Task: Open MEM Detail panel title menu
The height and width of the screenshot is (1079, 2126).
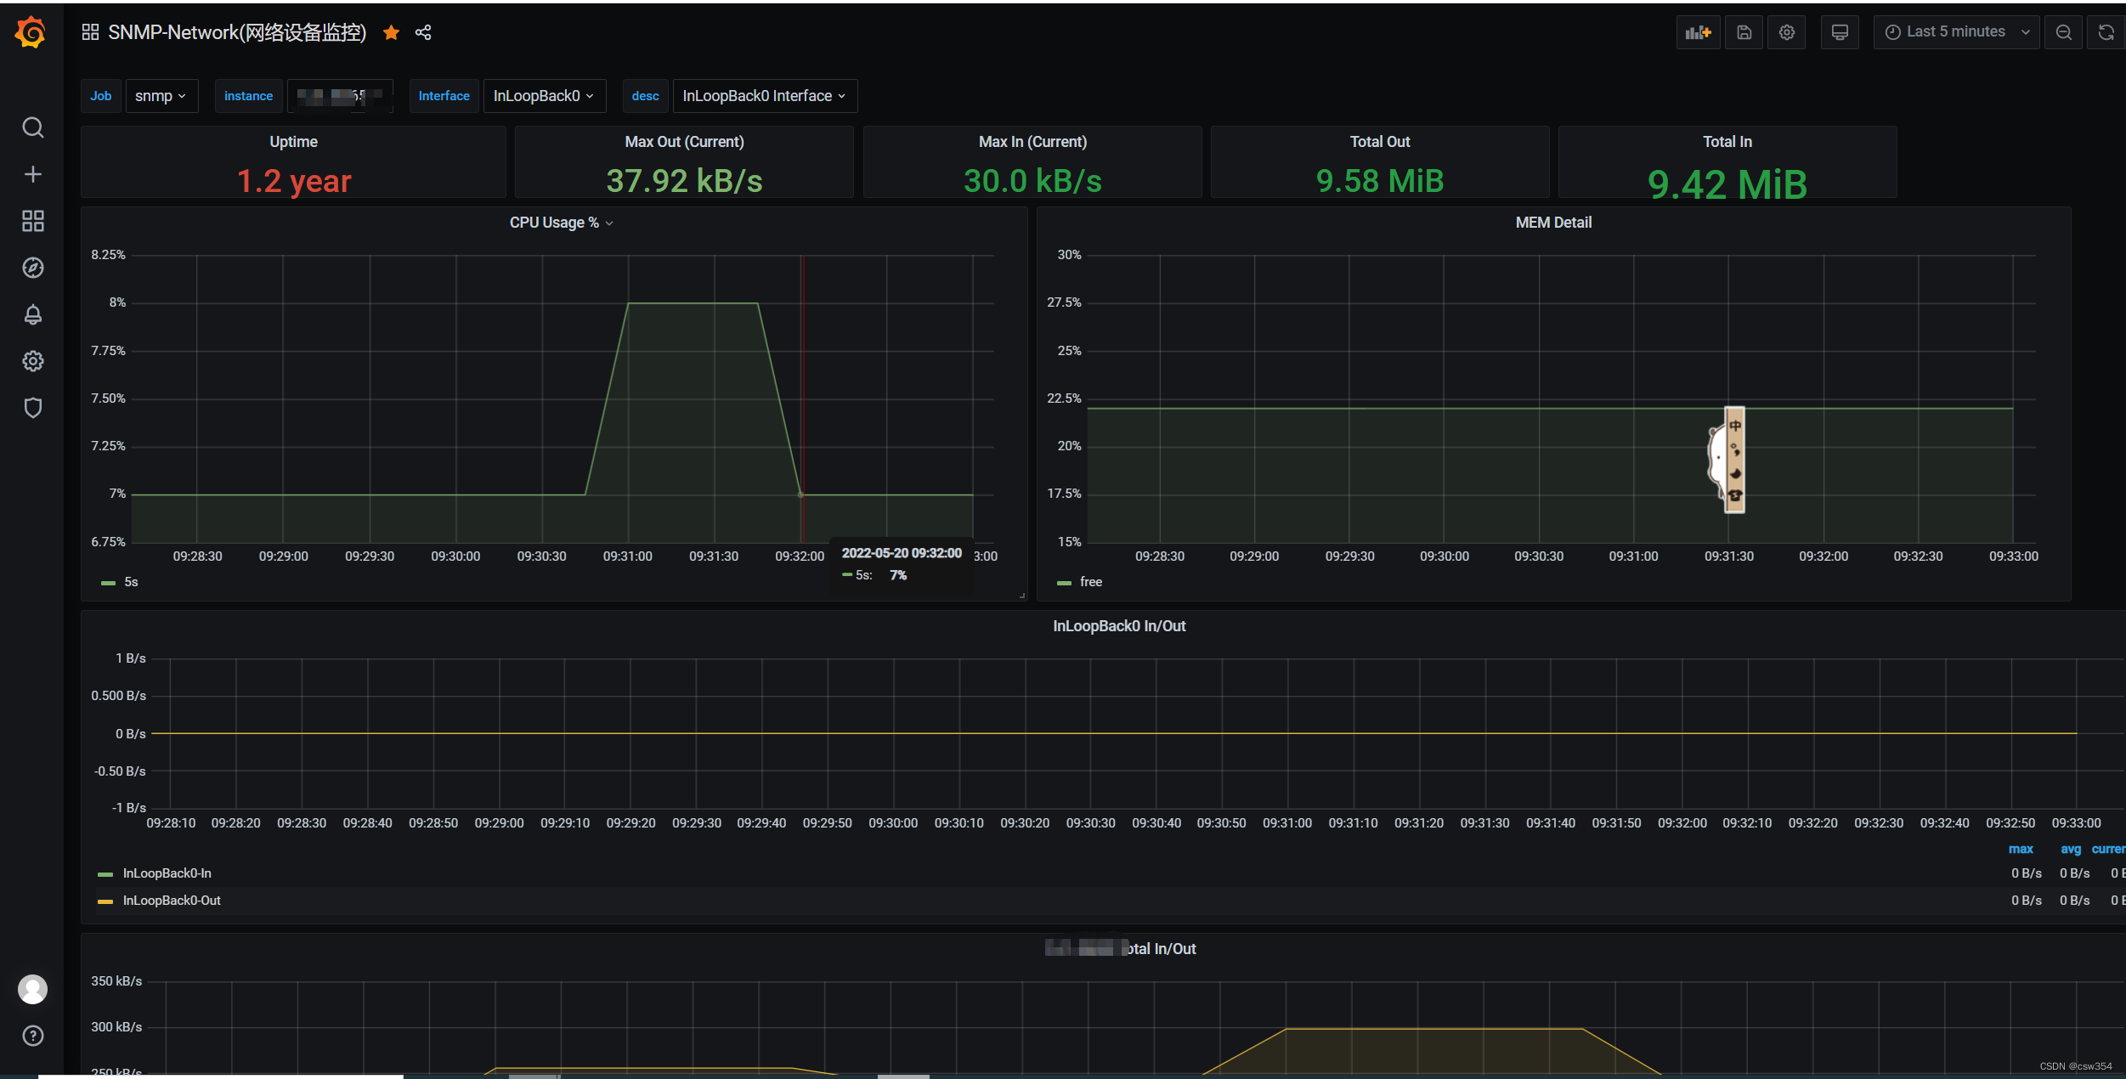Action: (1552, 223)
